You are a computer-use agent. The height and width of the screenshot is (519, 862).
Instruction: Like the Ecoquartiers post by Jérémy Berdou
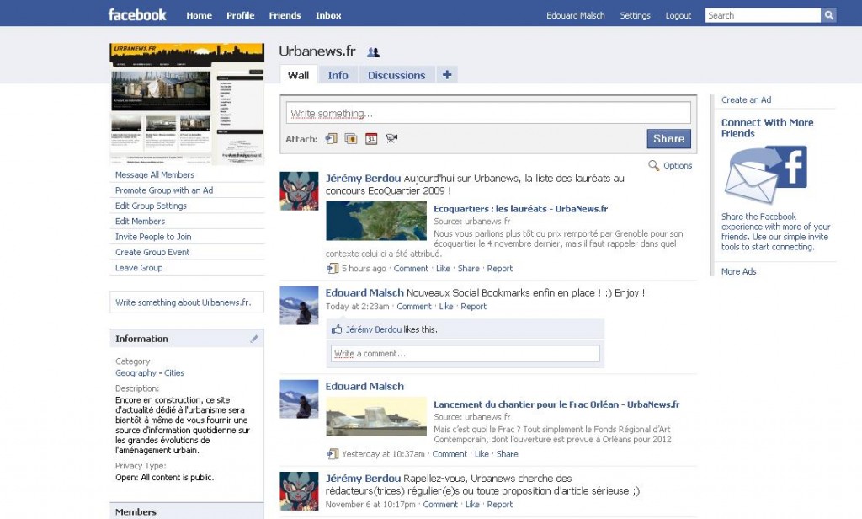[x=443, y=269]
